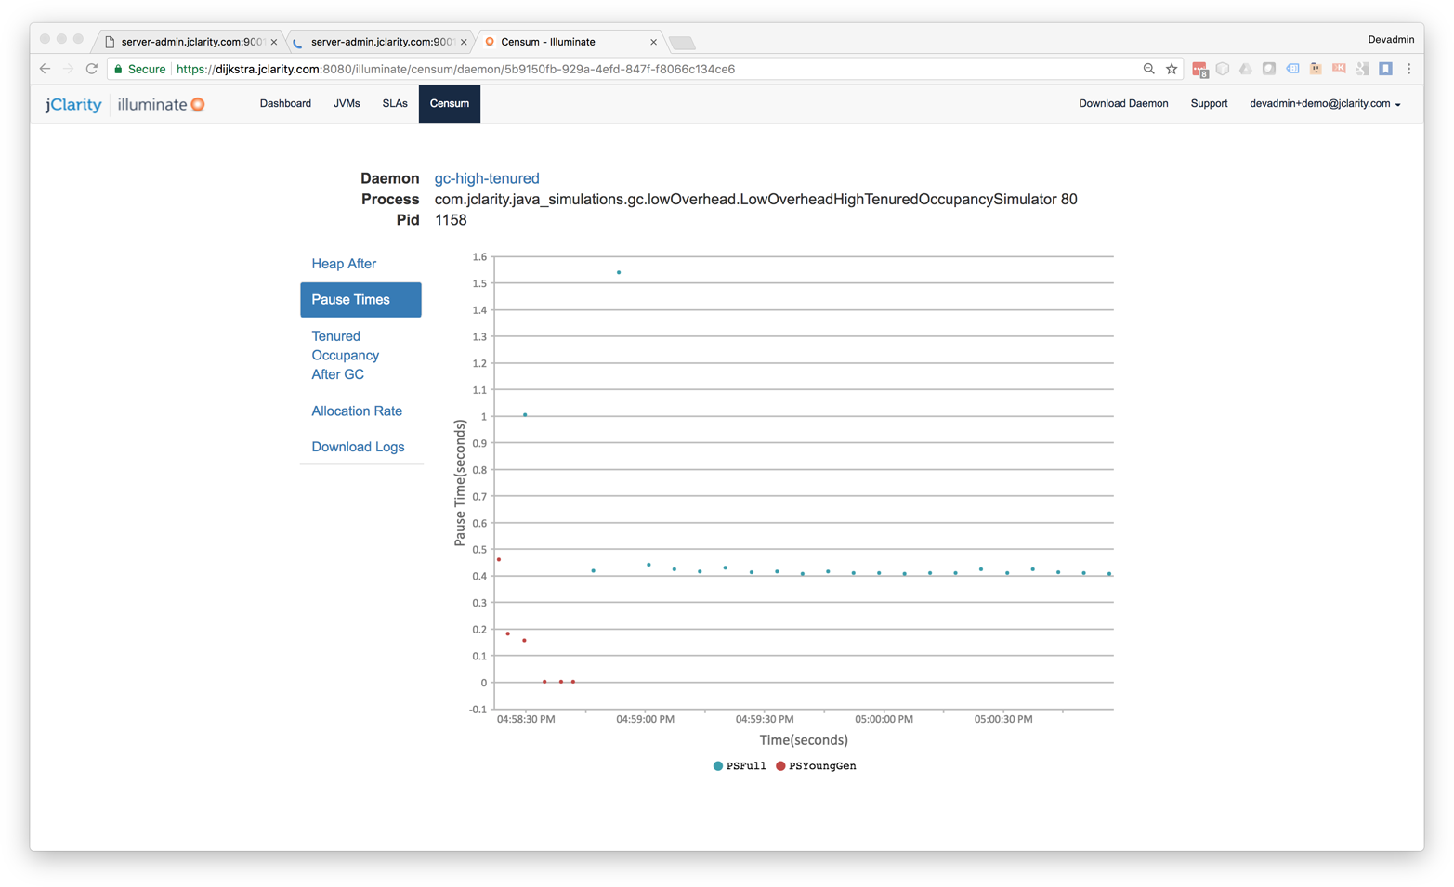Click the Google Drive extension icon
Screen dimensions: 1454x887
tap(1246, 69)
